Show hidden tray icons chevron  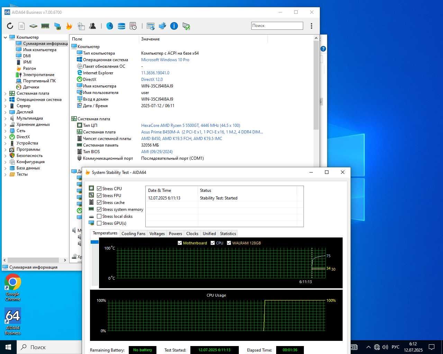click(x=368, y=347)
